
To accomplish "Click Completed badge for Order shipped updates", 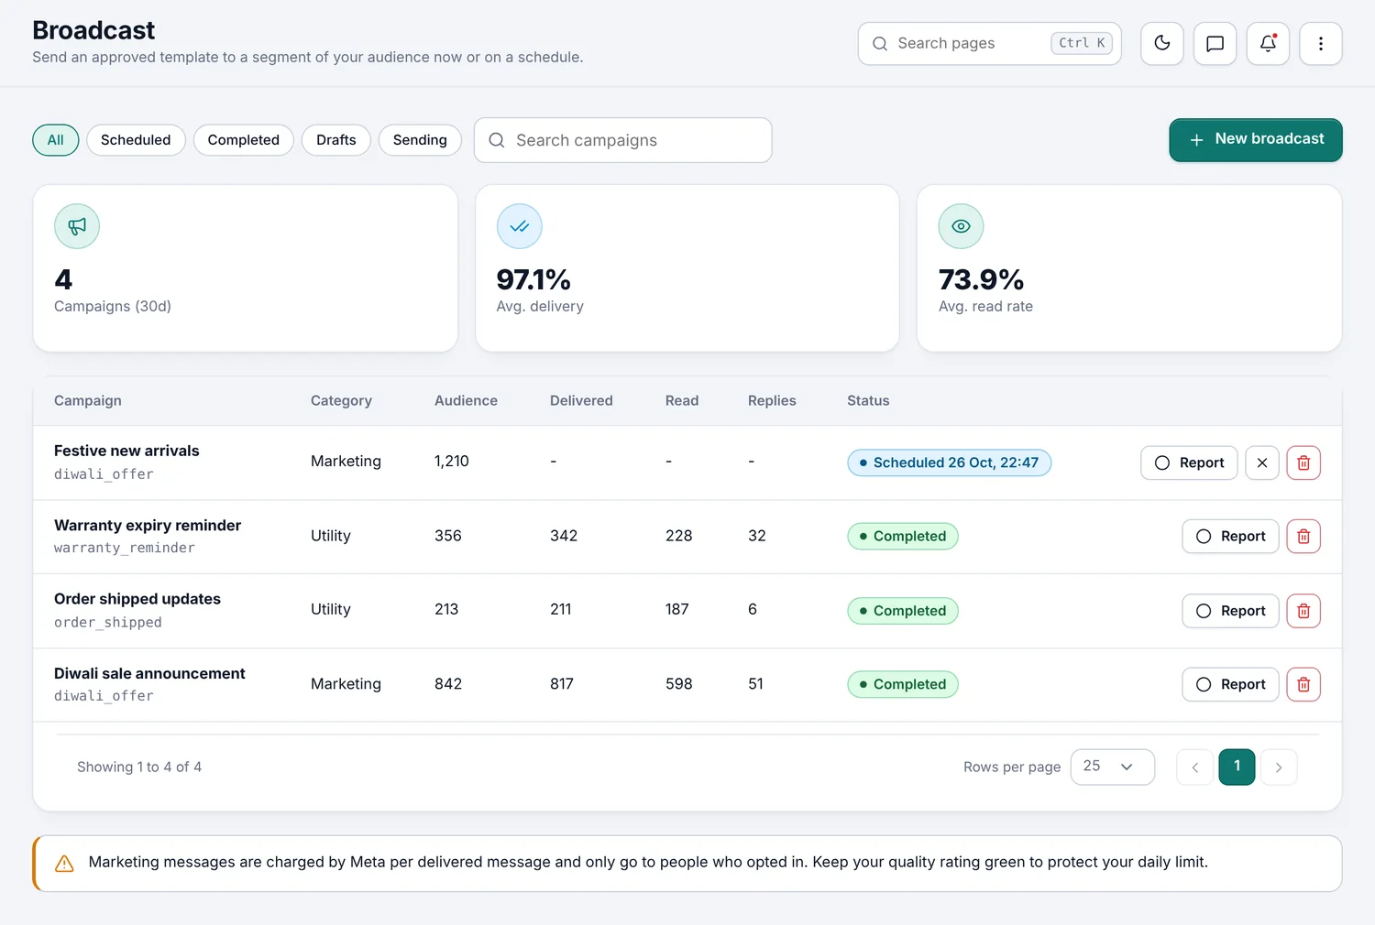I will coord(903,611).
